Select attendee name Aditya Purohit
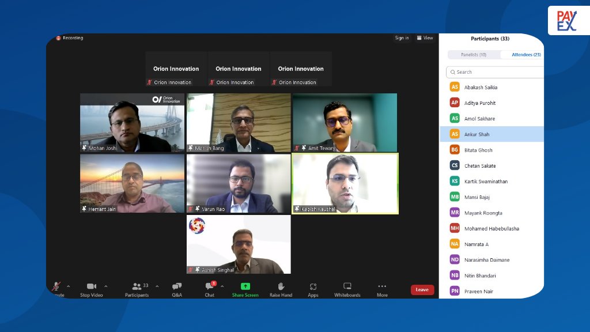Screen dimensions: 590x332 pos(480,103)
